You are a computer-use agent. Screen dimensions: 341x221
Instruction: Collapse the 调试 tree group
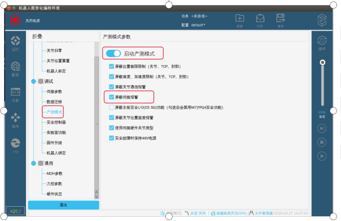tap(34, 81)
